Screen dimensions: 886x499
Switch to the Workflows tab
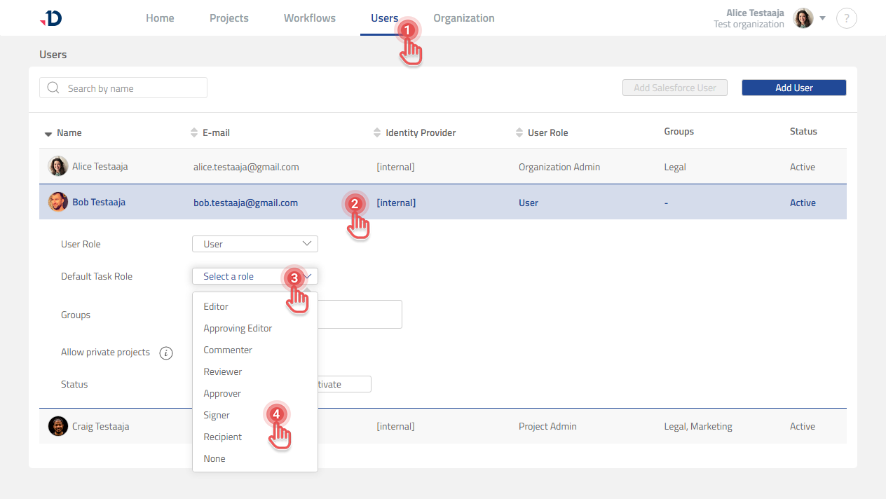309,18
